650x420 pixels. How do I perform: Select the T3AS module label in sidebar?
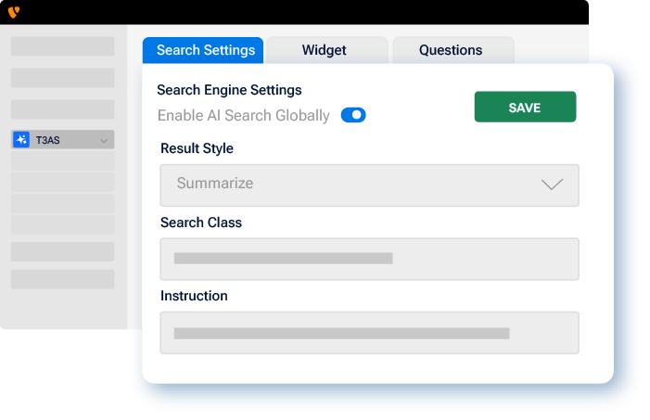(x=48, y=141)
